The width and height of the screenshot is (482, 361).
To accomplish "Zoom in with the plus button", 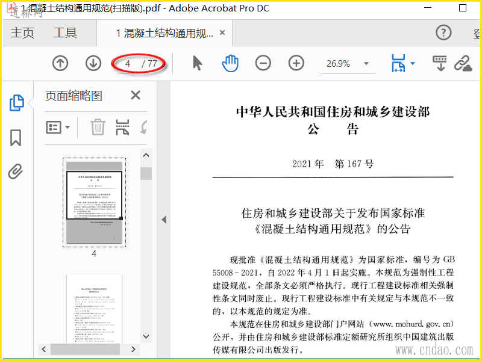I will 296,63.
